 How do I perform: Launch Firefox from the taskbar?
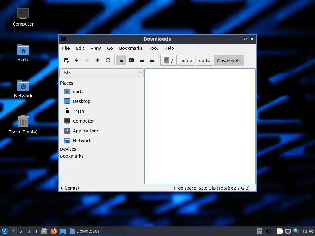click(x=54, y=231)
